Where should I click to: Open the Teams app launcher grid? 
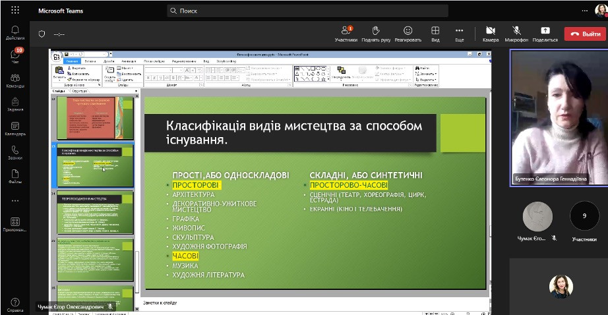[x=15, y=11]
